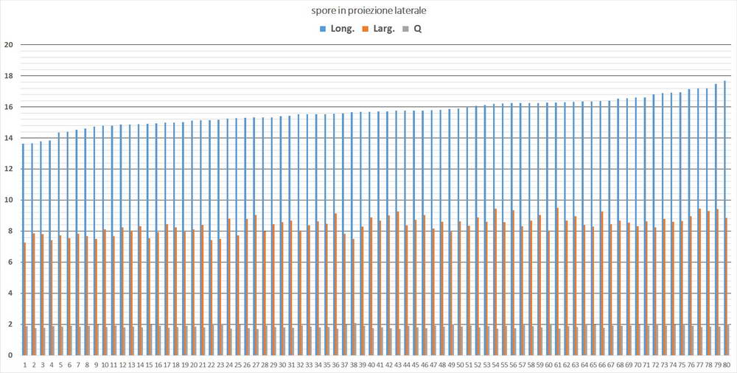The width and height of the screenshot is (737, 373).
Task: Click x-axis category label 27
Action: [256, 365]
